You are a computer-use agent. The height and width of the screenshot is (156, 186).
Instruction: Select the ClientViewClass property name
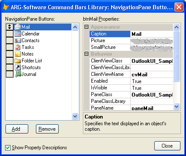coord(110,61)
